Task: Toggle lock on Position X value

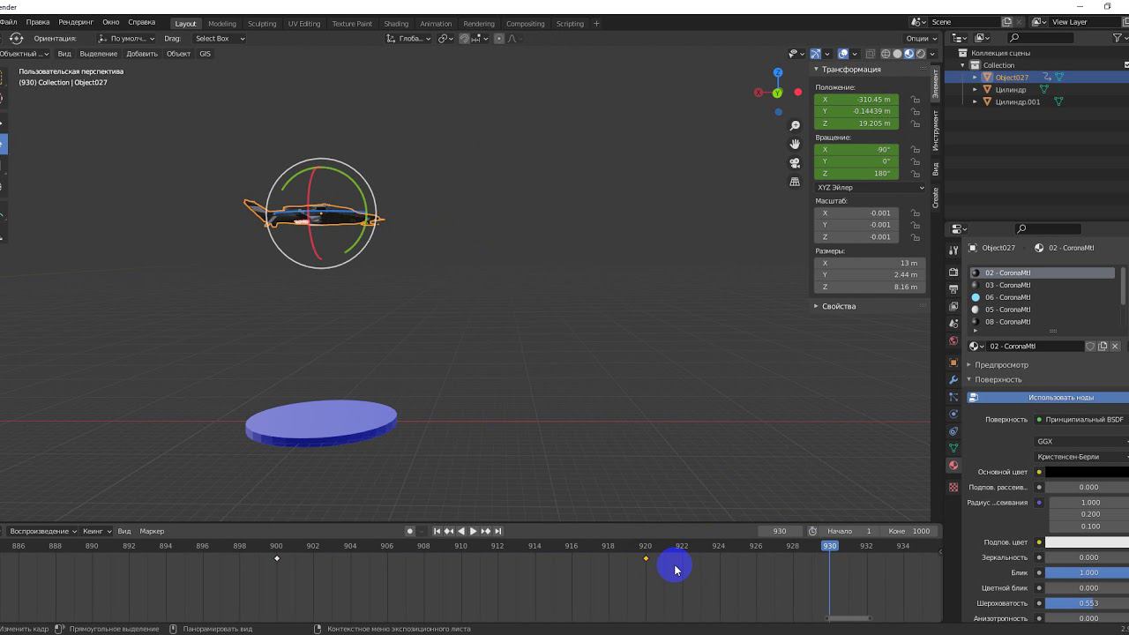Action: 916,100
